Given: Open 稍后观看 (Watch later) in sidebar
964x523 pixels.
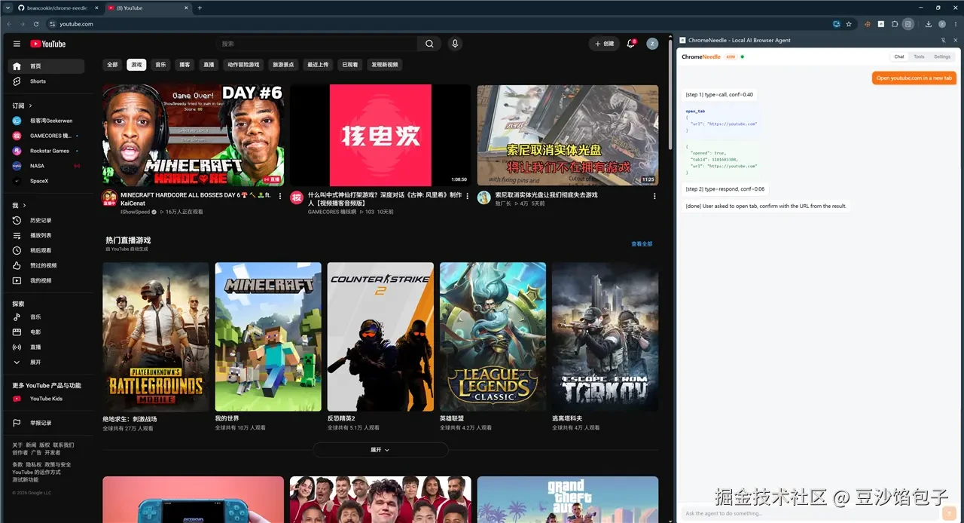Looking at the screenshot, I should coord(47,250).
